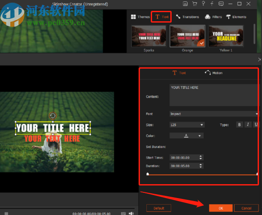Select the Orange text template
Viewport: 262px width, 215px height.
(187, 36)
